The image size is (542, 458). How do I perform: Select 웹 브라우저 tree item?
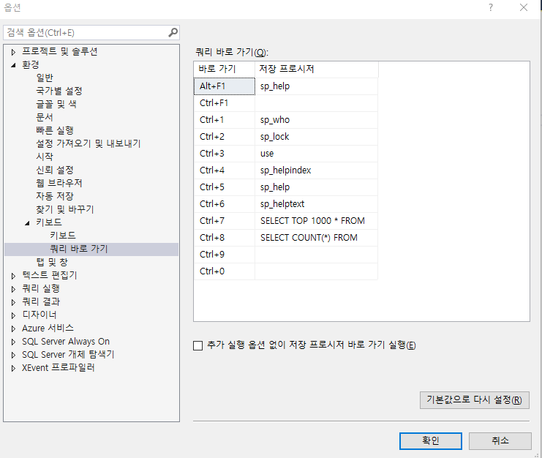click(x=59, y=183)
